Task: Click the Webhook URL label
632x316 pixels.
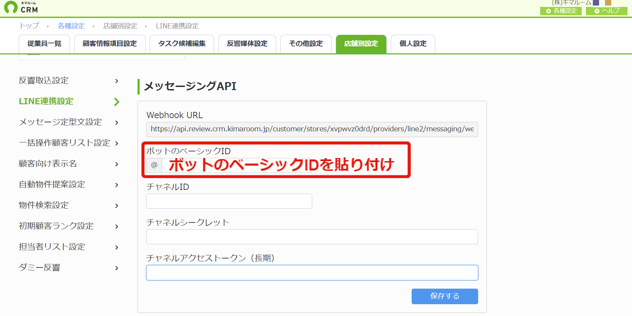Action: [x=175, y=115]
